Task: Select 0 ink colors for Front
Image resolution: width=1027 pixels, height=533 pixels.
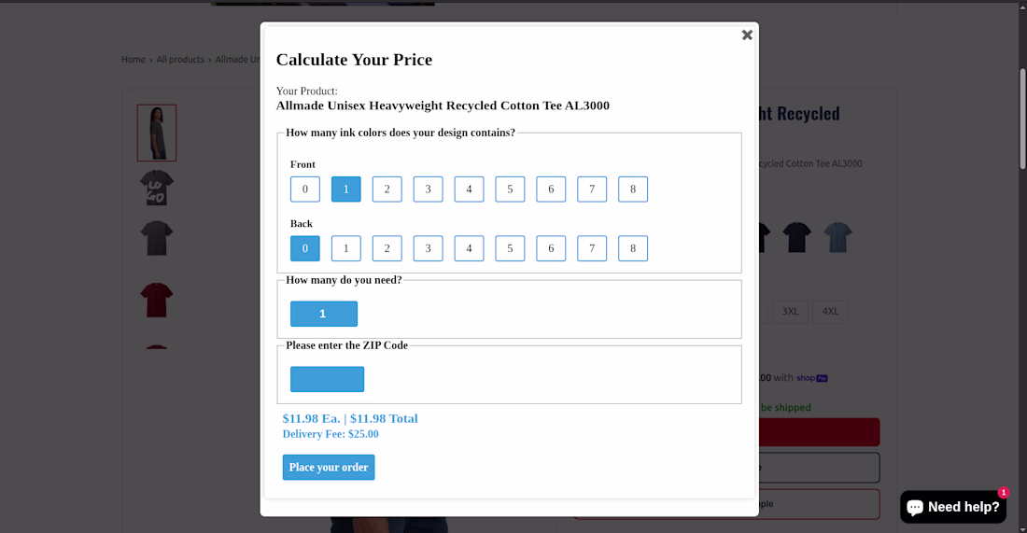Action: [x=305, y=189]
